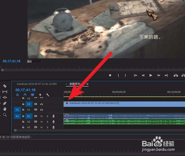Step forward one frame

click(159, 75)
